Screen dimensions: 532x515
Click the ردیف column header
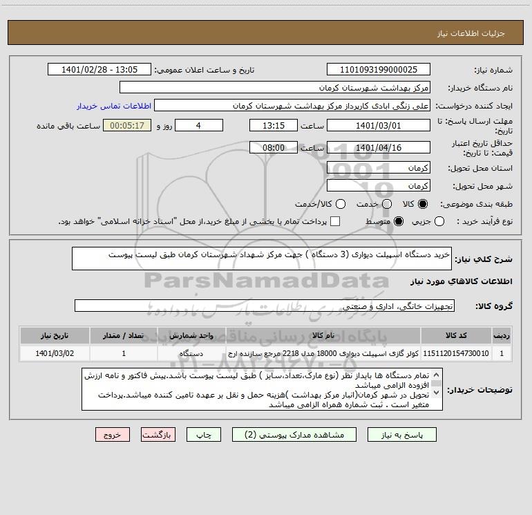tap(502, 335)
